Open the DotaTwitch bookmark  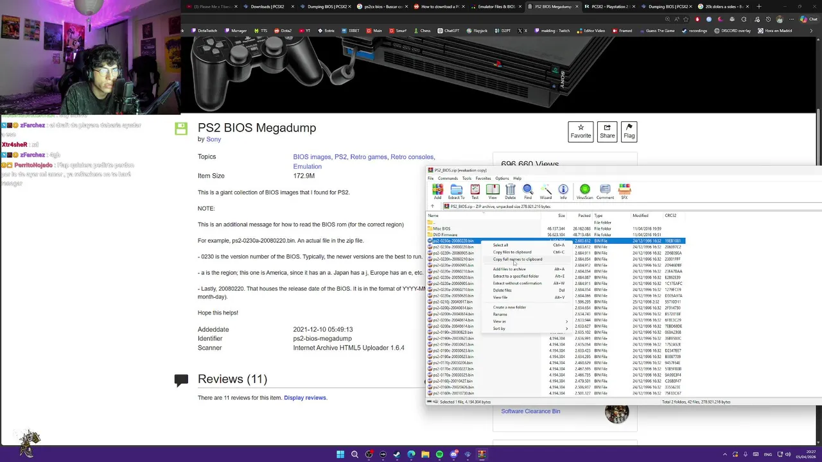pyautogui.click(x=204, y=31)
